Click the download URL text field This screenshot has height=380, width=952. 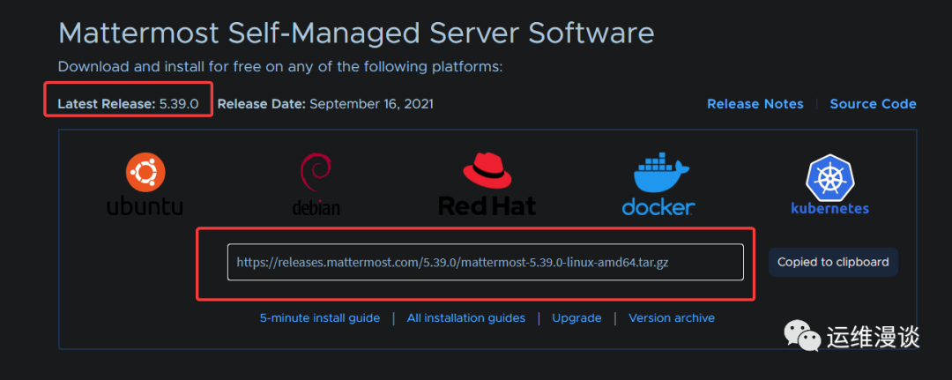(x=485, y=262)
